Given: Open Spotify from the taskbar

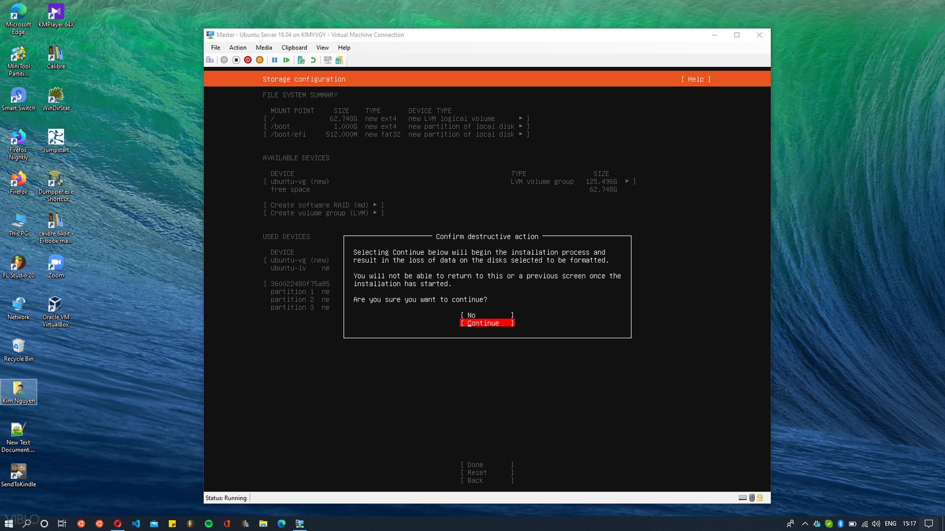Looking at the screenshot, I should pyautogui.click(x=208, y=524).
